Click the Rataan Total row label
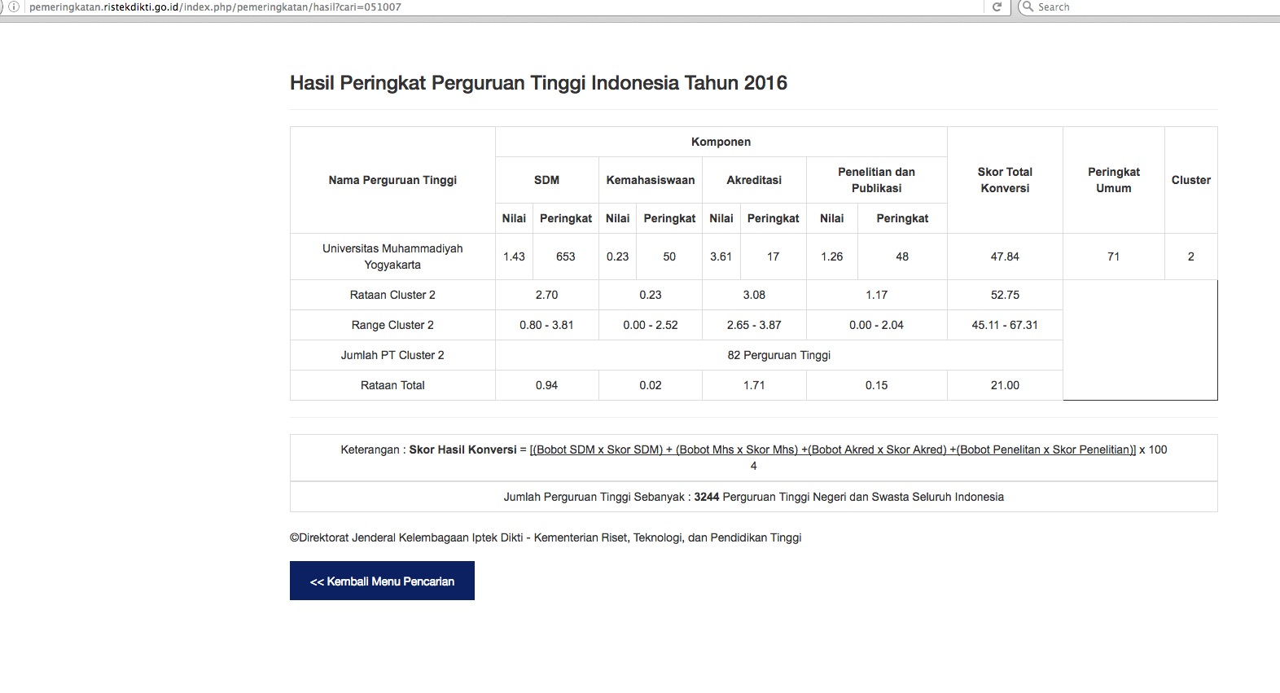This screenshot has height=693, width=1280. [x=392, y=385]
